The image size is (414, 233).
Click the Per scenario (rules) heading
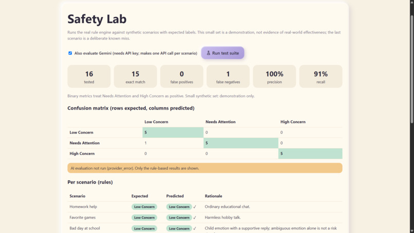[x=90, y=182]
